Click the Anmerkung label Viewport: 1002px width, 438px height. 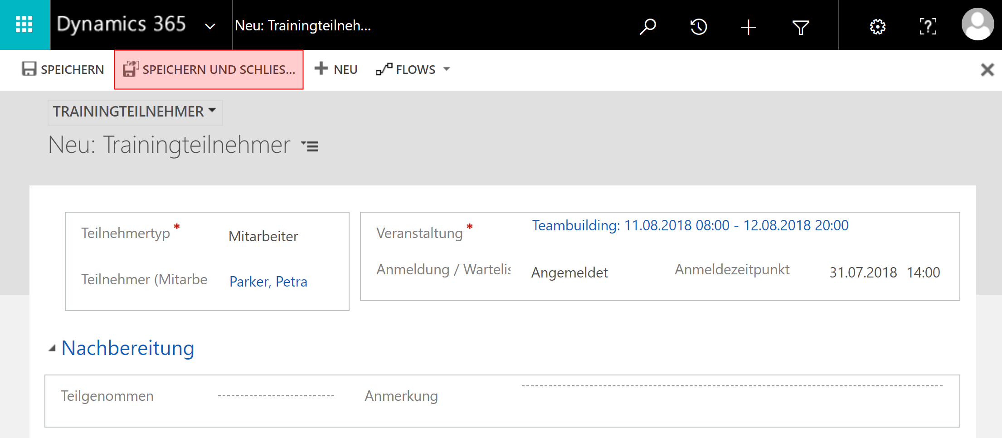[401, 396]
